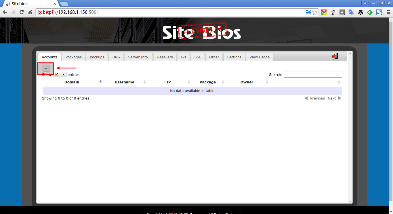Expand the show entries dropdown
The image size is (393, 214).
coord(60,74)
